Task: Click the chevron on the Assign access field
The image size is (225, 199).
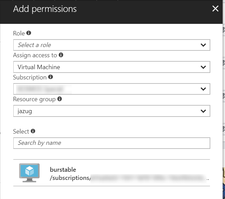Action: 203,67
